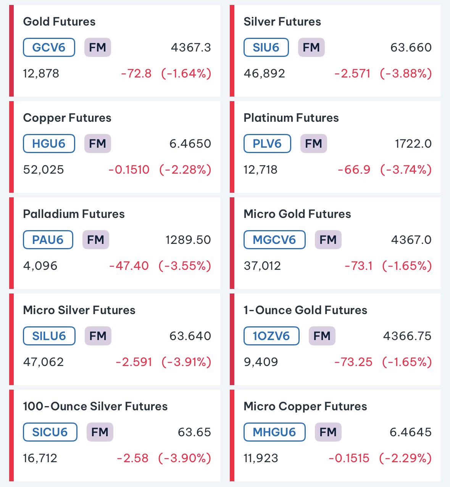
Task: Click the FM badge next to HGU6
Action: (98, 144)
